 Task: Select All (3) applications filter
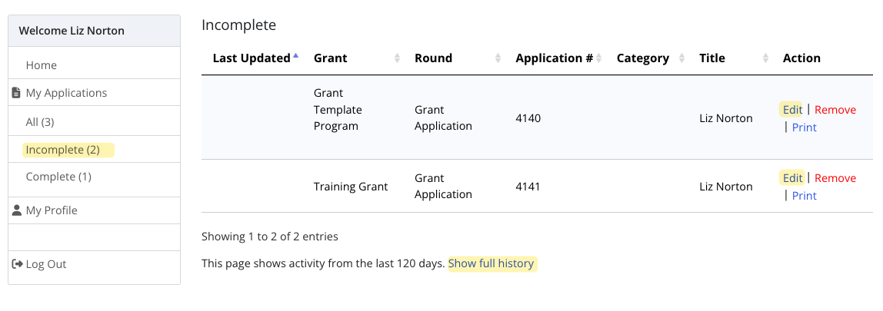[40, 122]
